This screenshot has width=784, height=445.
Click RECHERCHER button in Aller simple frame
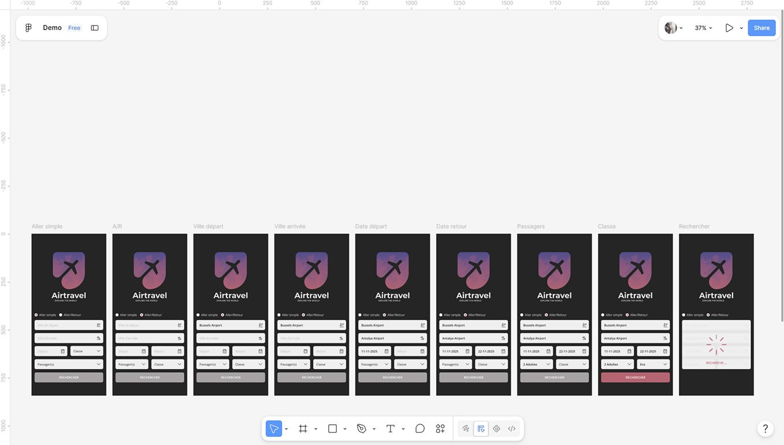(69, 377)
